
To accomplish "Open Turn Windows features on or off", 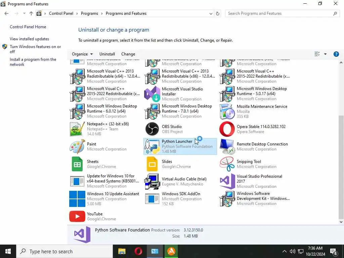I will (x=35, y=49).
